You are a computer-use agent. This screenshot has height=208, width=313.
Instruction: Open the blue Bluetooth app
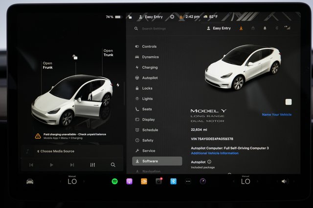point(173,181)
